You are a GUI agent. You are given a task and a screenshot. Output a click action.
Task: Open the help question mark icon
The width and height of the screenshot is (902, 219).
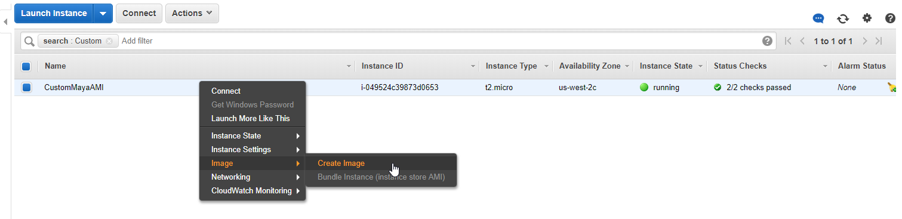pos(890,18)
